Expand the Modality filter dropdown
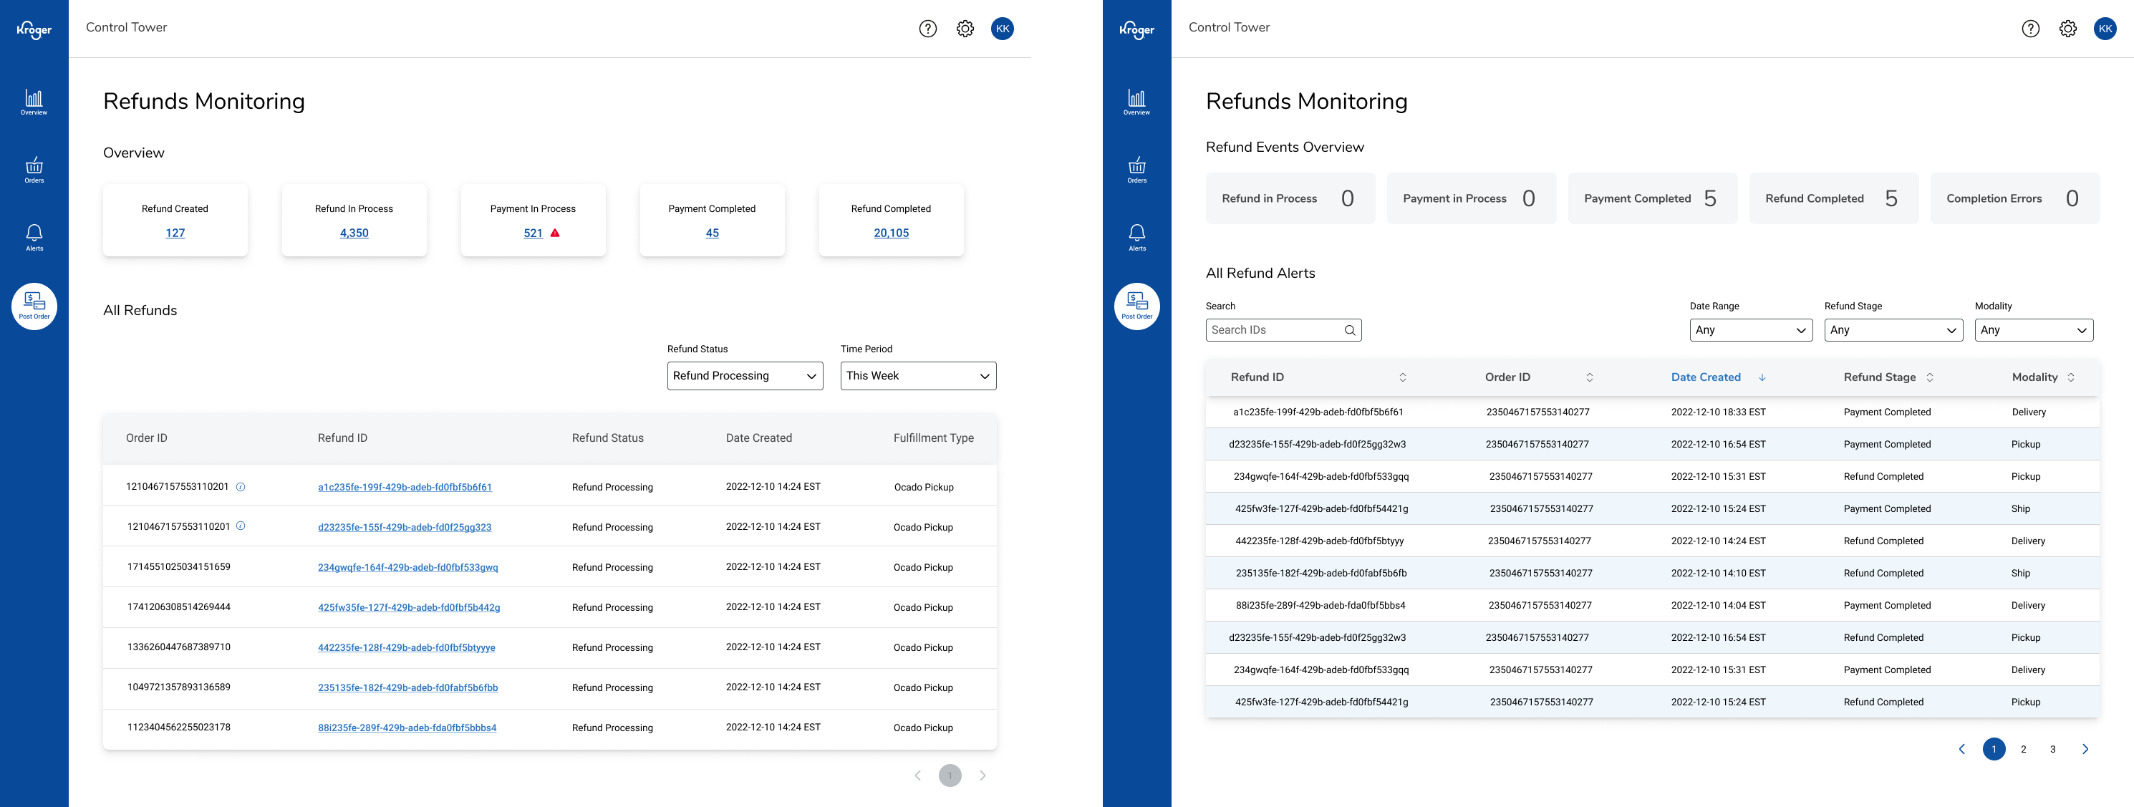Image resolution: width=2134 pixels, height=807 pixels. coord(2033,331)
